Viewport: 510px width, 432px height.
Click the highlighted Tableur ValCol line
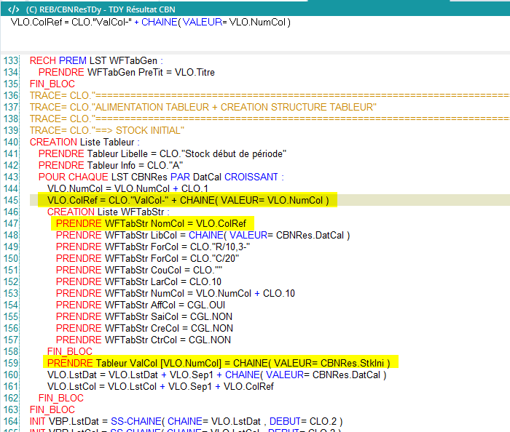coord(221,363)
